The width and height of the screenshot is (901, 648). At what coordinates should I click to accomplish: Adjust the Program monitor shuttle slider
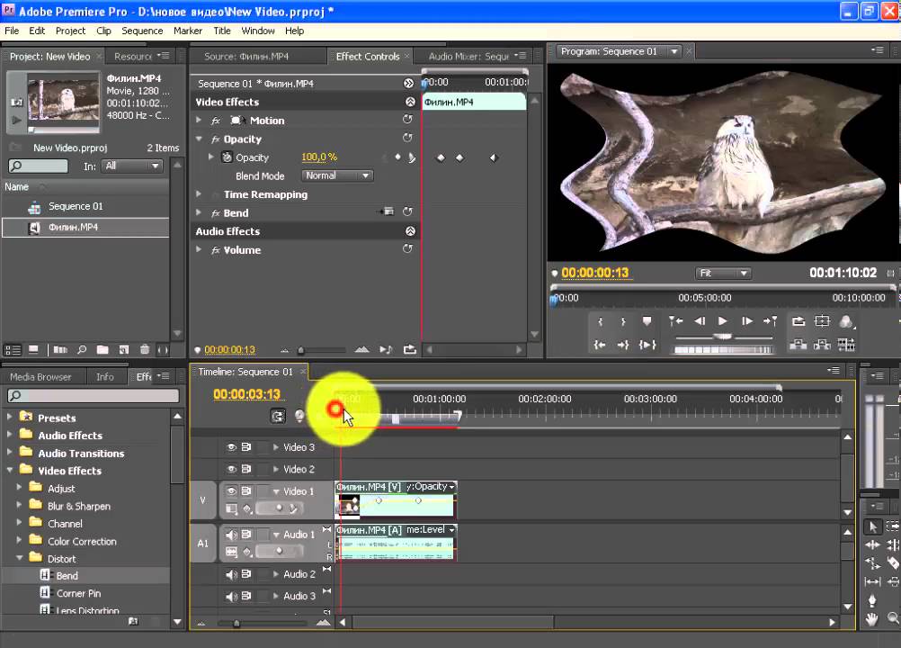pyautogui.click(x=723, y=337)
